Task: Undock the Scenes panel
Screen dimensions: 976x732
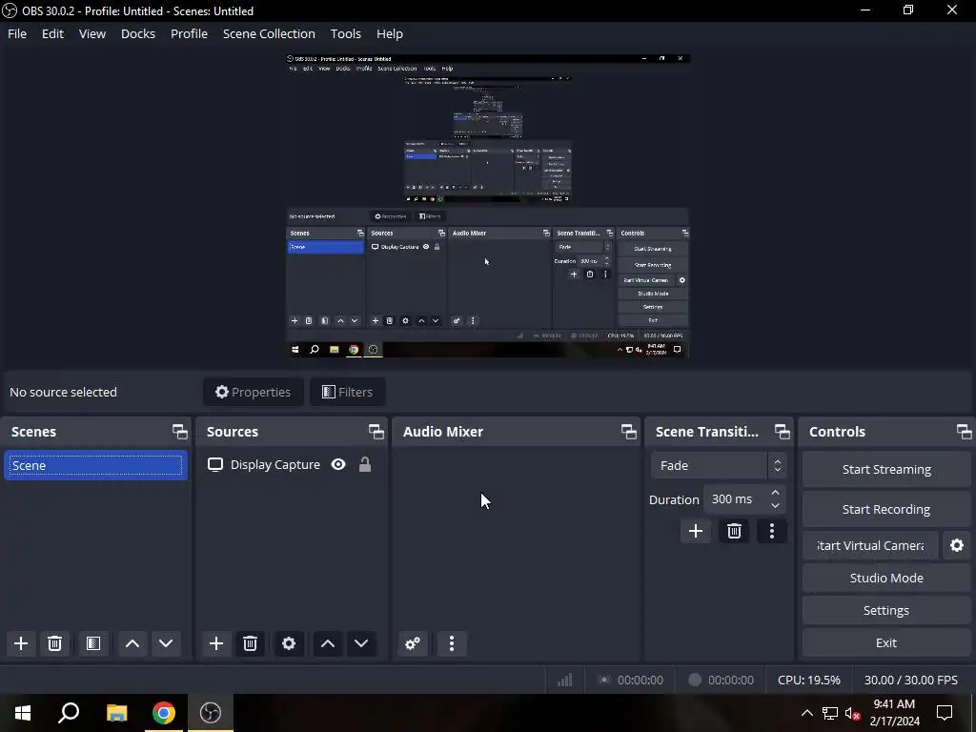Action: pyautogui.click(x=180, y=432)
